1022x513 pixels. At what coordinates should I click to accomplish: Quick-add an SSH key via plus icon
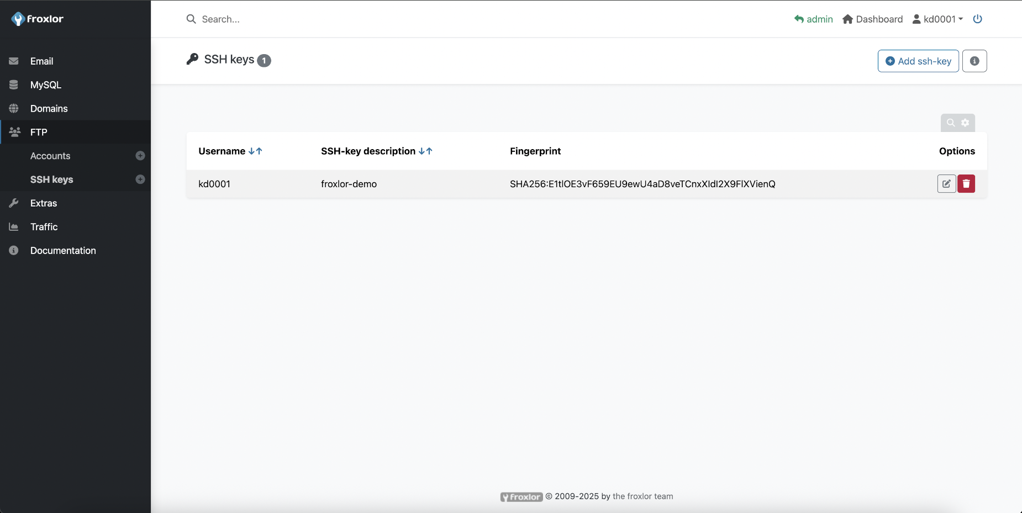[140, 179]
